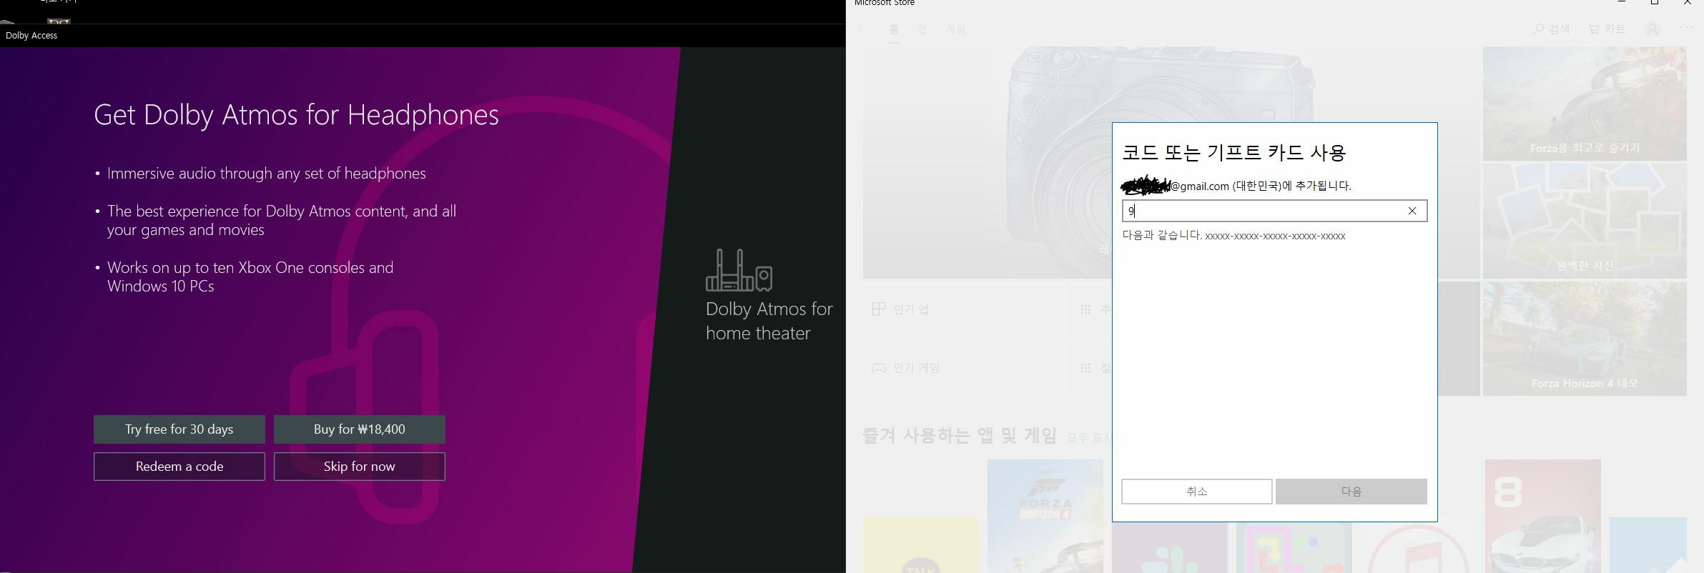Viewport: 1704px width, 573px height.
Task: Switch to 앱 tab in Microsoft Store
Action: pos(922,29)
